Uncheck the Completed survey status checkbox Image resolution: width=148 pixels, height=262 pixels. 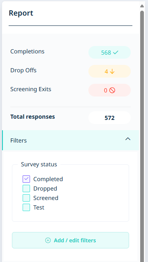coord(26,179)
